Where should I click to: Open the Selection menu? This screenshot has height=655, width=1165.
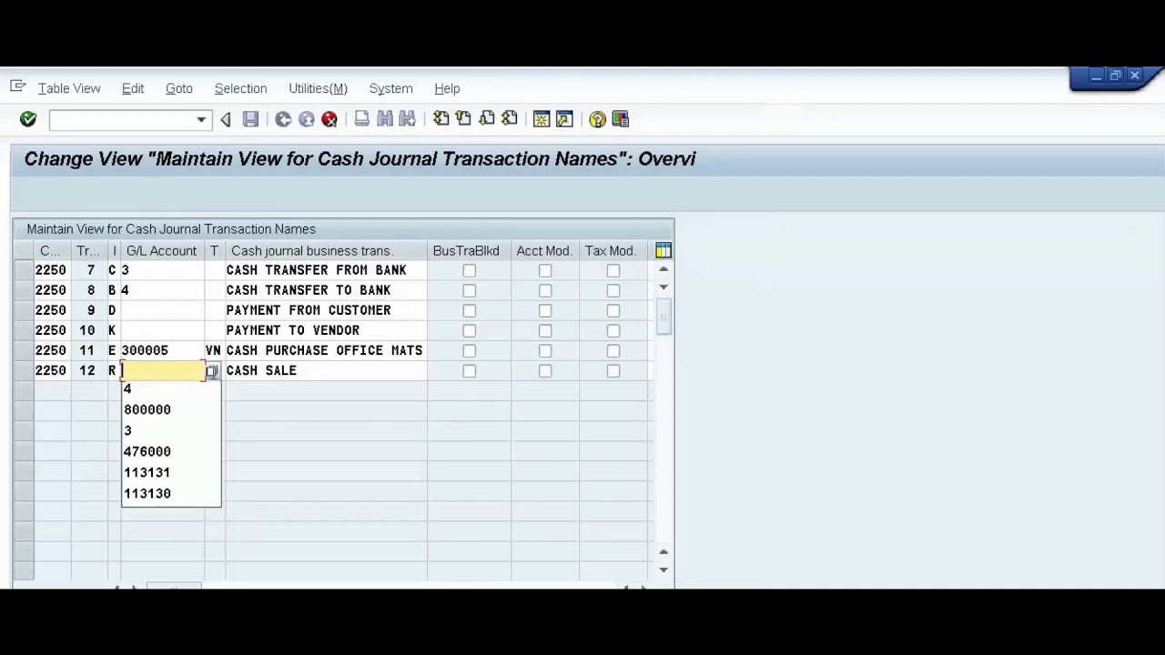(240, 88)
